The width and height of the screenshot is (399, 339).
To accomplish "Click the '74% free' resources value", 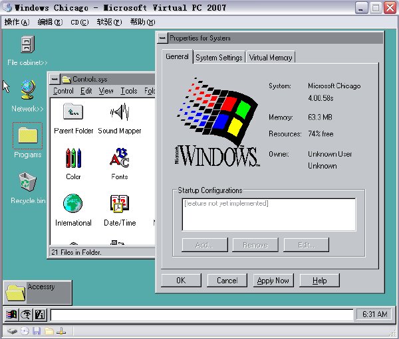I will click(x=321, y=134).
